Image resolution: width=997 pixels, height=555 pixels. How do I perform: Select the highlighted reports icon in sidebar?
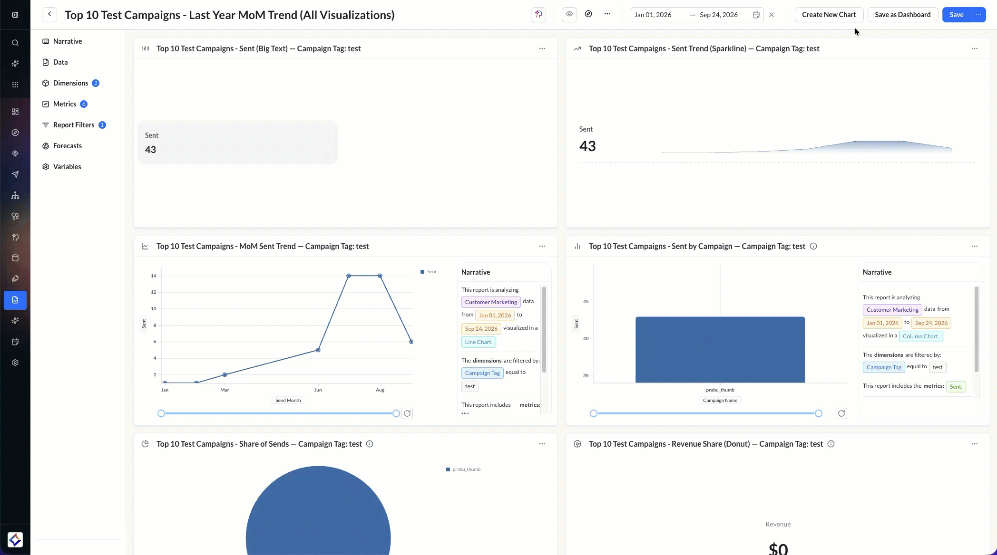point(15,300)
